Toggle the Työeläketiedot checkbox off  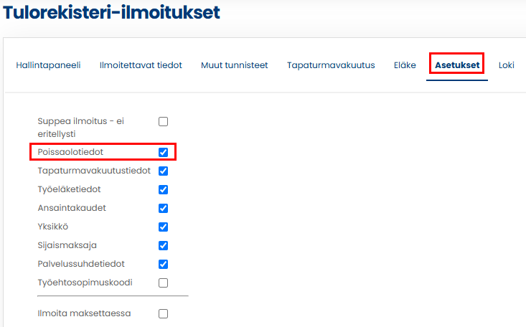click(163, 189)
